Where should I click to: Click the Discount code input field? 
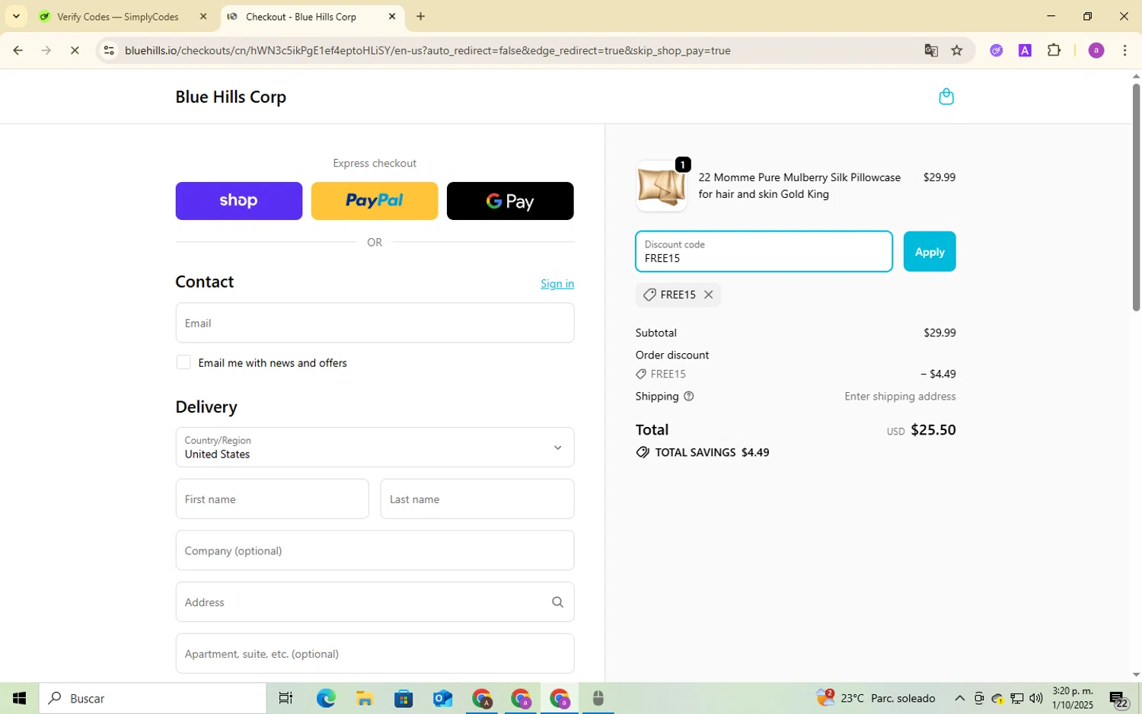(764, 251)
